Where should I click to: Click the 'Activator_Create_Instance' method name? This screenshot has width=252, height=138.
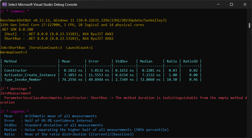(x=30, y=75)
